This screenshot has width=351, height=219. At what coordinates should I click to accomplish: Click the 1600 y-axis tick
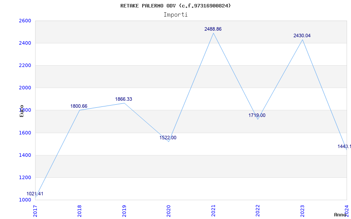pos(25,133)
